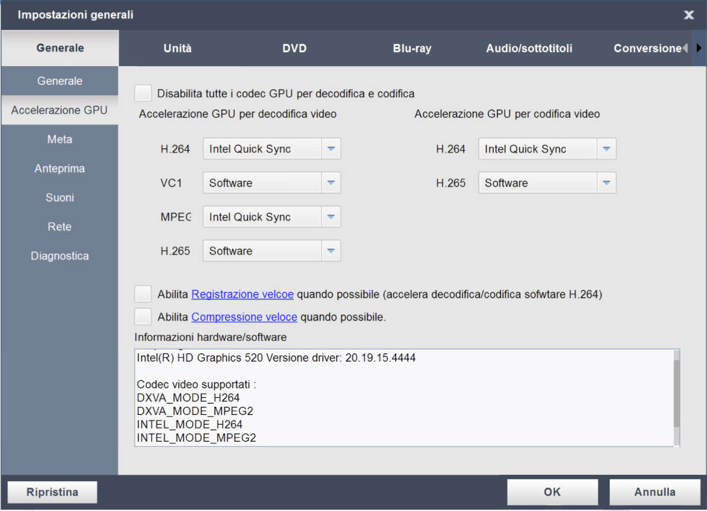Screen dimensions: 707x511
Task: Follow the Compressione veloce link
Action: point(244,317)
